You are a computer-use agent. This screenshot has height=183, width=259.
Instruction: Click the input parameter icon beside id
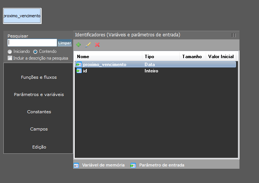(79, 71)
